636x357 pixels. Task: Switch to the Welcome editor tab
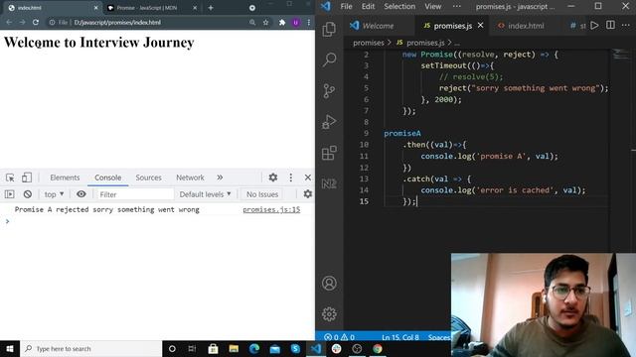[x=378, y=26]
